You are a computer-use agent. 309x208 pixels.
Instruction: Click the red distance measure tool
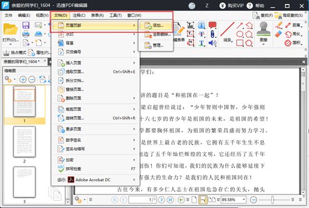click(x=293, y=25)
